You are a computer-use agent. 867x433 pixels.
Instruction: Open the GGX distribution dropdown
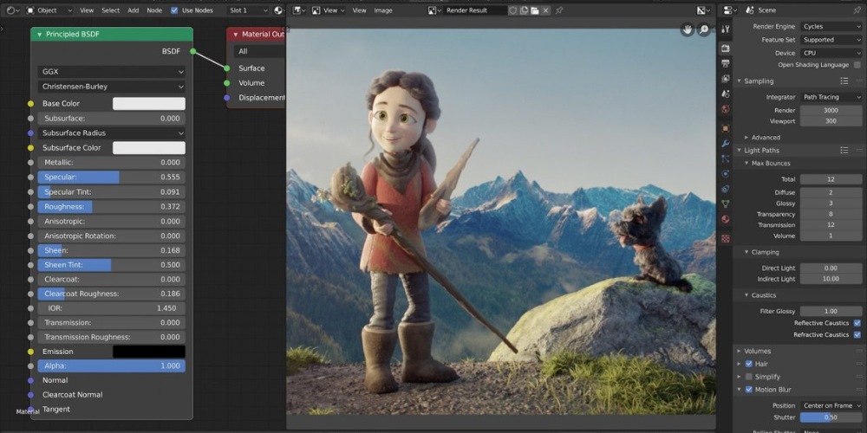[111, 72]
